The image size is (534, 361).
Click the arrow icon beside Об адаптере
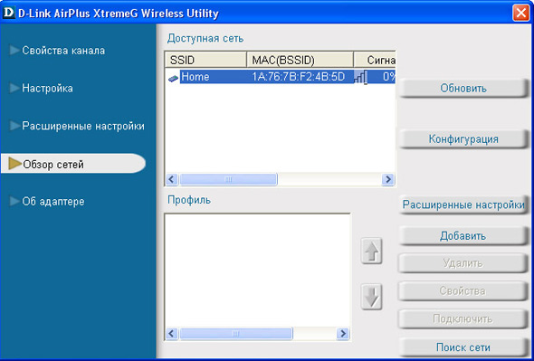tap(14, 201)
